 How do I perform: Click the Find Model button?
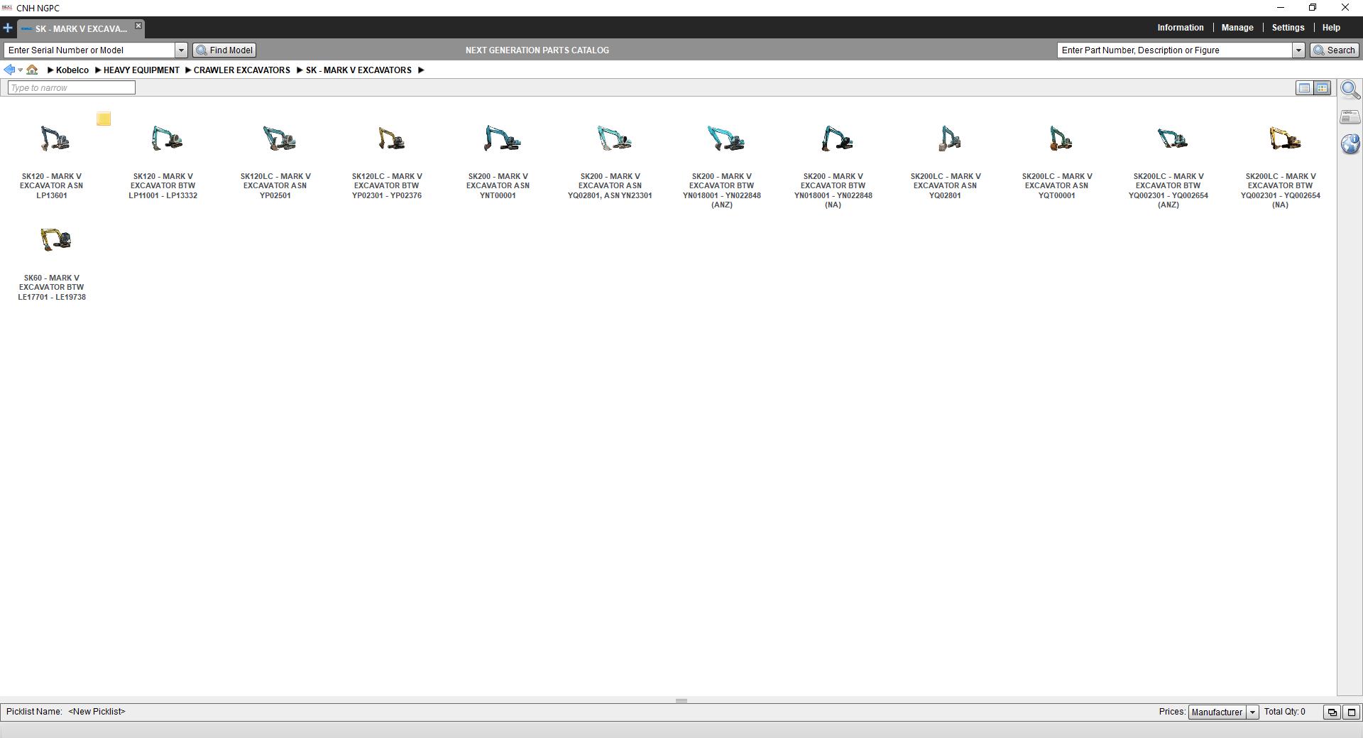point(224,50)
